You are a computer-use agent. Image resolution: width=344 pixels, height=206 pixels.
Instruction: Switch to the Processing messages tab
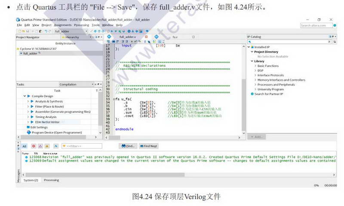click(51, 180)
